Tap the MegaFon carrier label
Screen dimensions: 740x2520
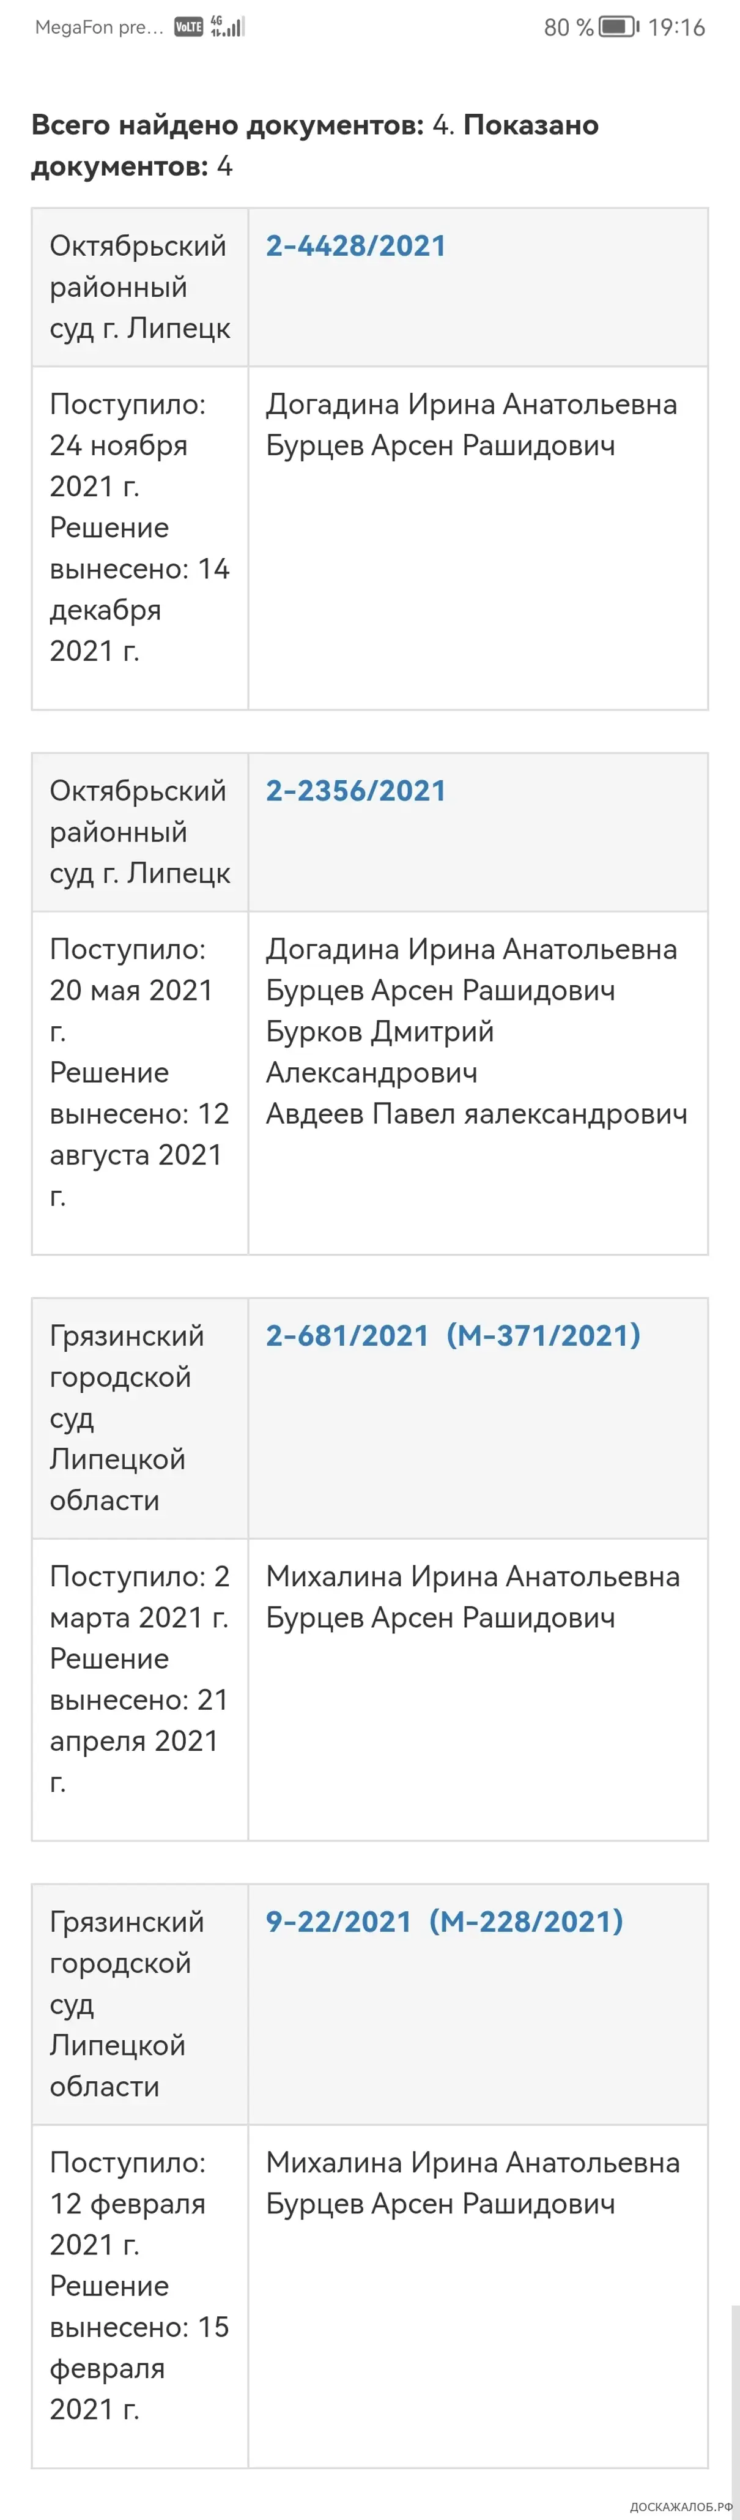coord(98,28)
